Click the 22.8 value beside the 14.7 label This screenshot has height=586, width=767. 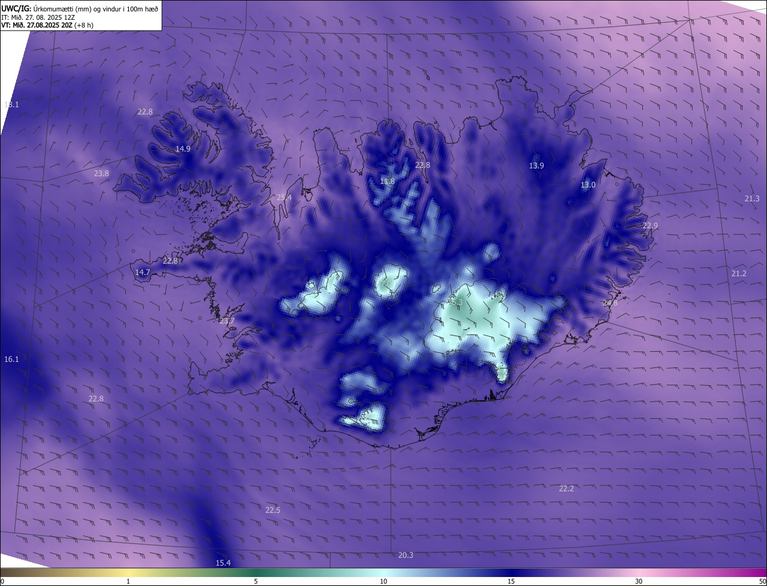point(170,261)
